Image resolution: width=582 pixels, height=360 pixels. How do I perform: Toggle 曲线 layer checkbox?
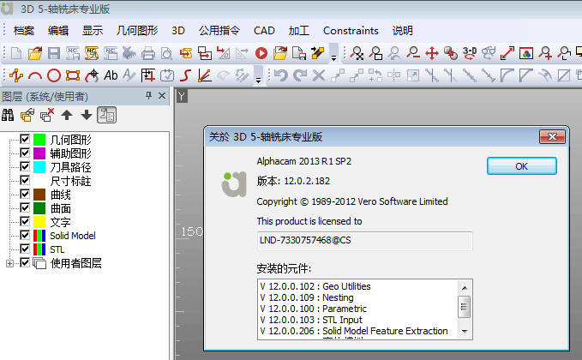click(25, 194)
